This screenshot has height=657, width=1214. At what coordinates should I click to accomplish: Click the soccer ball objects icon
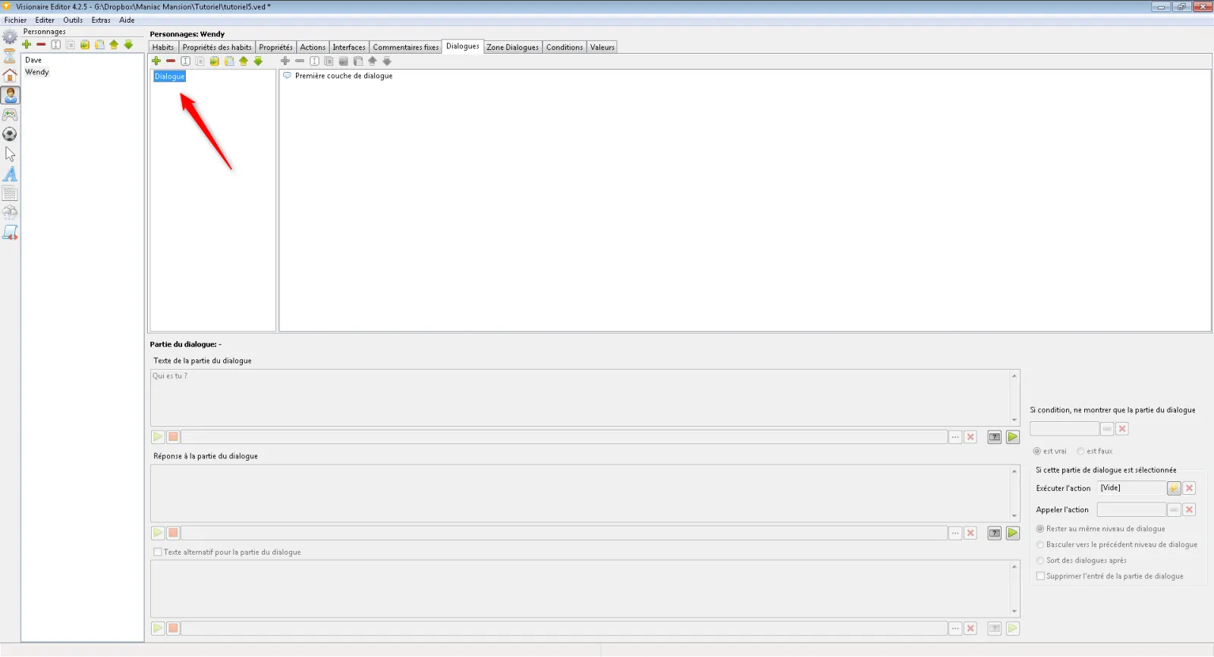coord(10,134)
